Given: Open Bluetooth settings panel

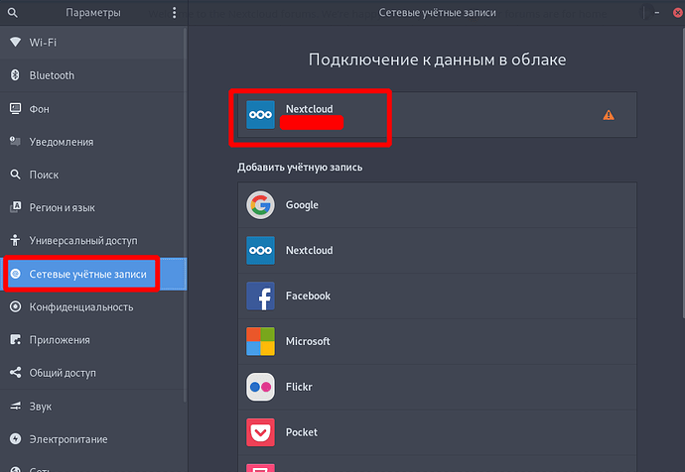Looking at the screenshot, I should pos(93,75).
